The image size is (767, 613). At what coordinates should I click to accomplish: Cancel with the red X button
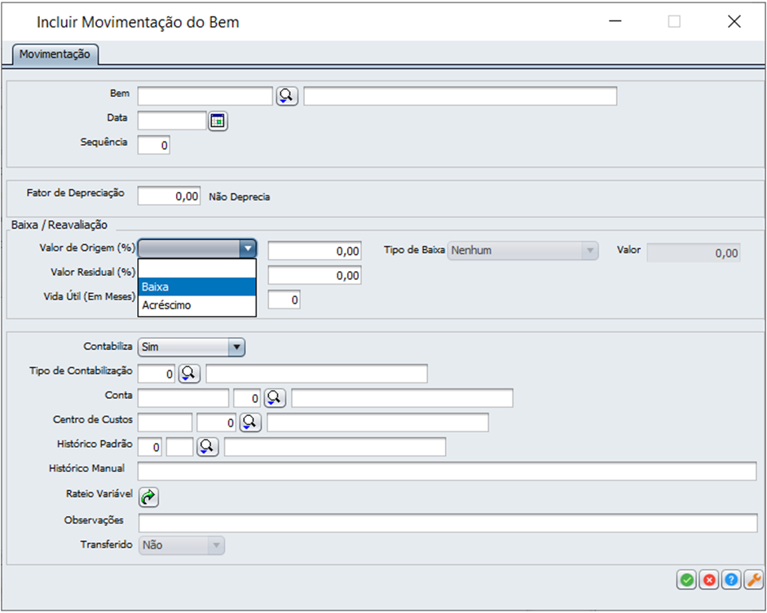point(709,580)
